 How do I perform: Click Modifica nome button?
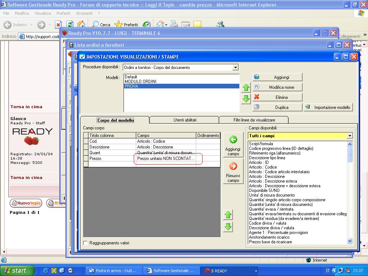click(278, 87)
